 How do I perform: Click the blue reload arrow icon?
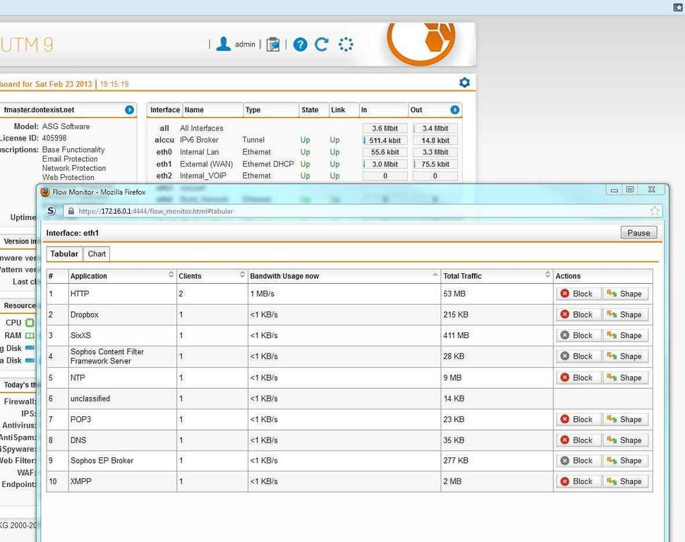tap(322, 44)
